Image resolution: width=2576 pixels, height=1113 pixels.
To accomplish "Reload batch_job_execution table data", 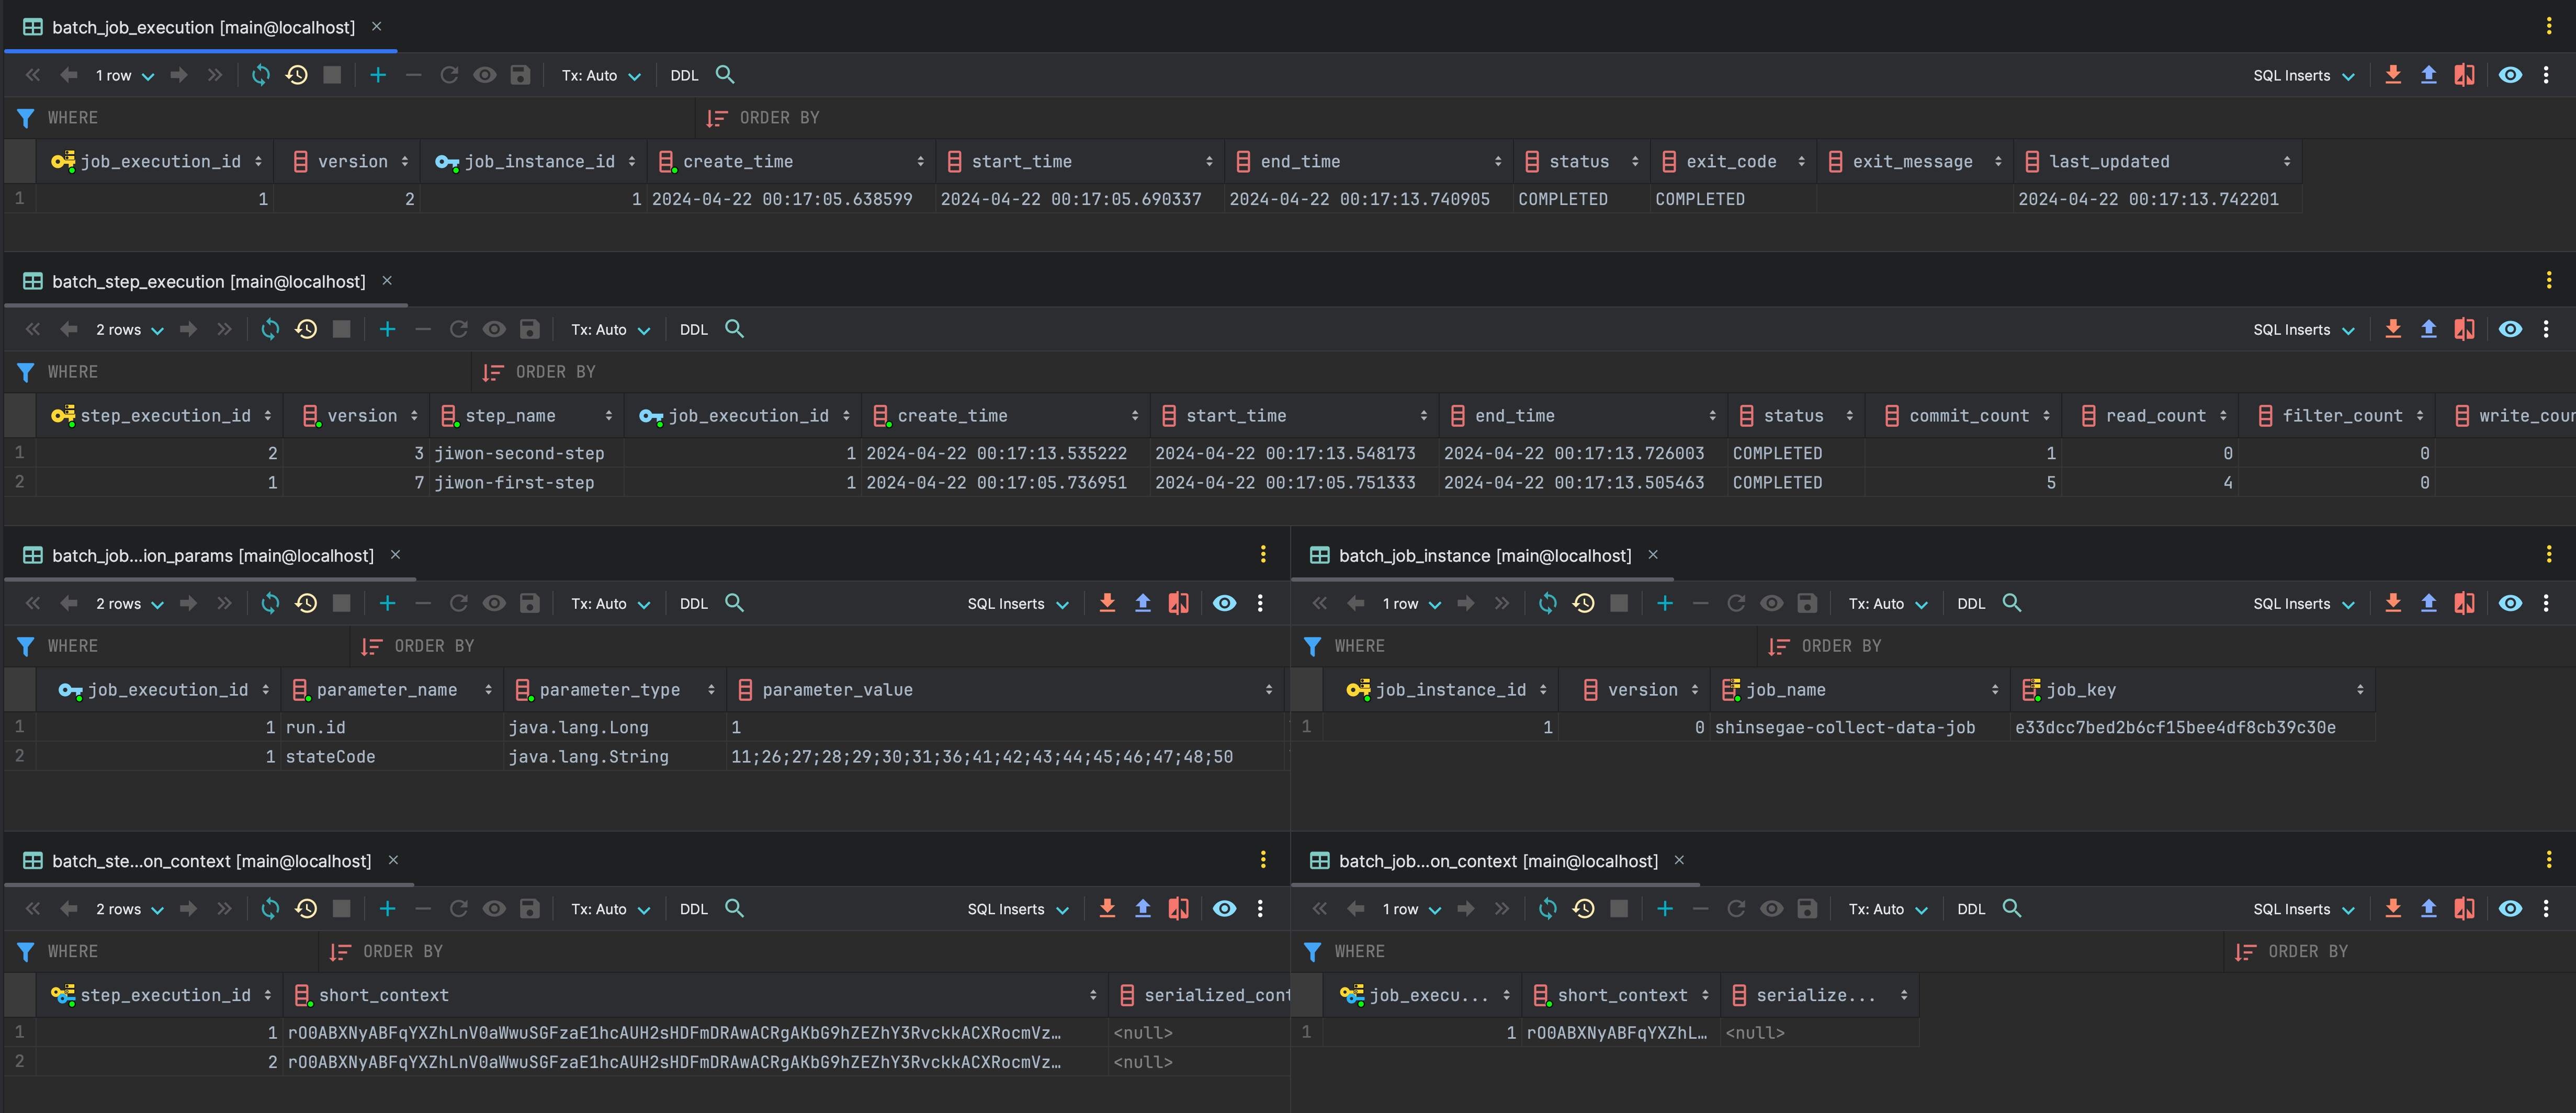I will (x=261, y=75).
